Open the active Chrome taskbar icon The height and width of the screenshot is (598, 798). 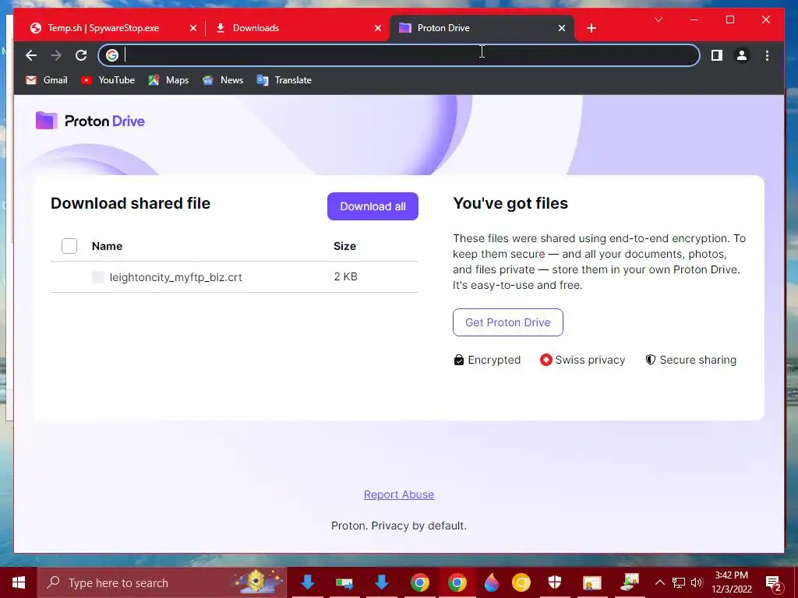coord(457,582)
